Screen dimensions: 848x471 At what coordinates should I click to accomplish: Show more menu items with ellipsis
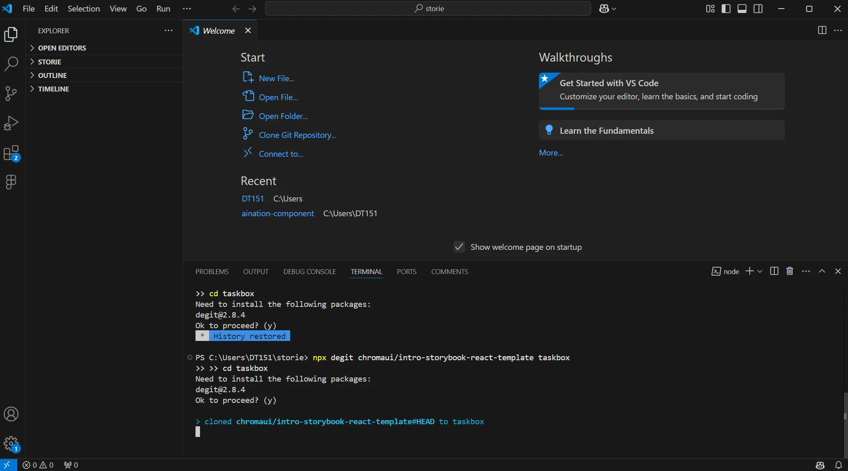(x=187, y=9)
